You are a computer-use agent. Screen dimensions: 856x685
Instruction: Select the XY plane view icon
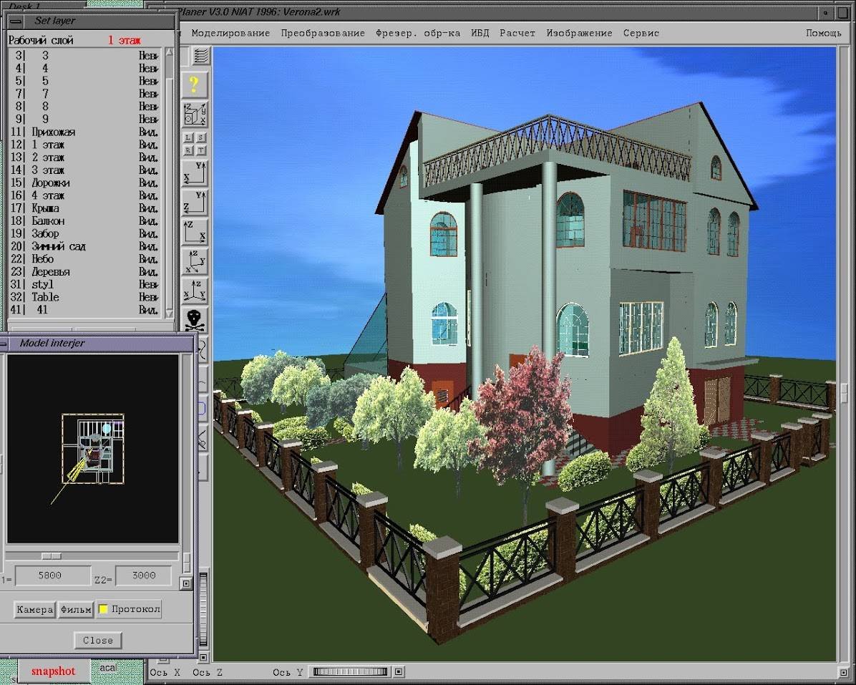pos(195,173)
